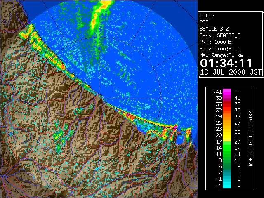Click the 'SEAICE_B_Z' product name
This screenshot has height=198, width=264.
[x=214, y=29]
